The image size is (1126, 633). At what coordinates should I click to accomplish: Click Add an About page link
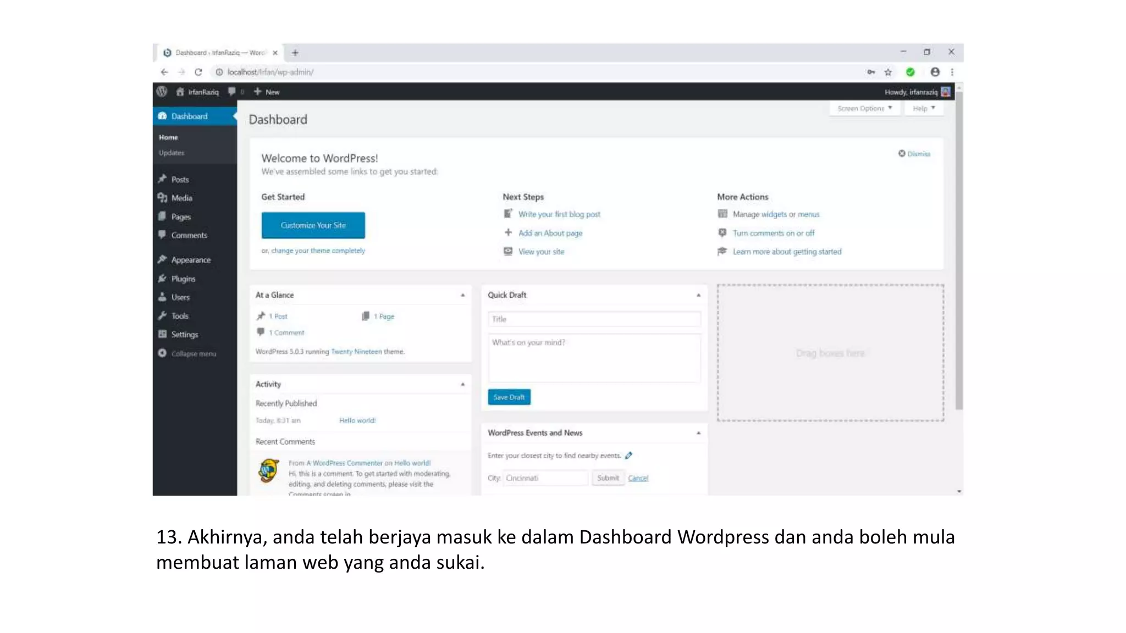tap(550, 233)
